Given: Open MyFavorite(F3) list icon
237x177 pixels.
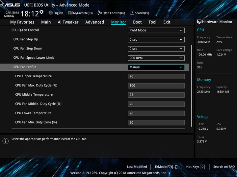Looking at the screenshot, I should [x=70, y=13].
